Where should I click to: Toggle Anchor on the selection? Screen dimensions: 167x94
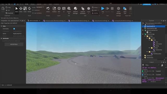pyautogui.click(x=95, y=13)
